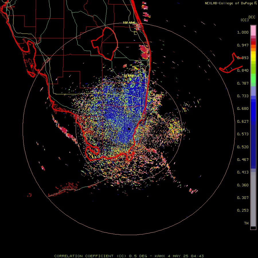Image resolution: width=258 pixels, height=258 pixels.
Task: Click the 0.627 scale value
Action: [x=243, y=122]
